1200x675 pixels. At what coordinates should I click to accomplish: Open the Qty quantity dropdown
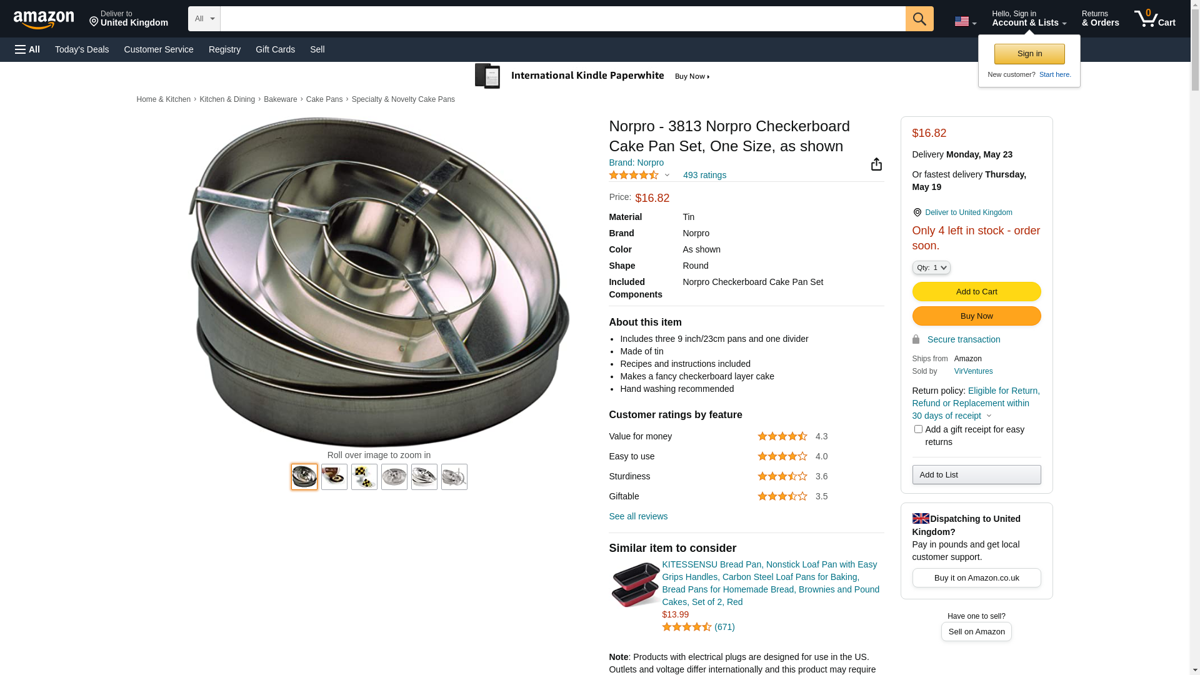931,267
